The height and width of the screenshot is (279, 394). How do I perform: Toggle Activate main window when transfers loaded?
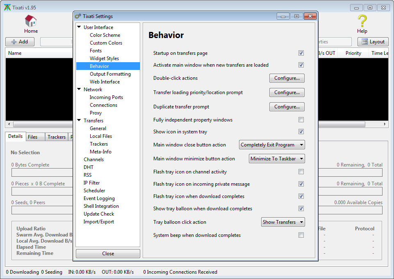(x=301, y=65)
